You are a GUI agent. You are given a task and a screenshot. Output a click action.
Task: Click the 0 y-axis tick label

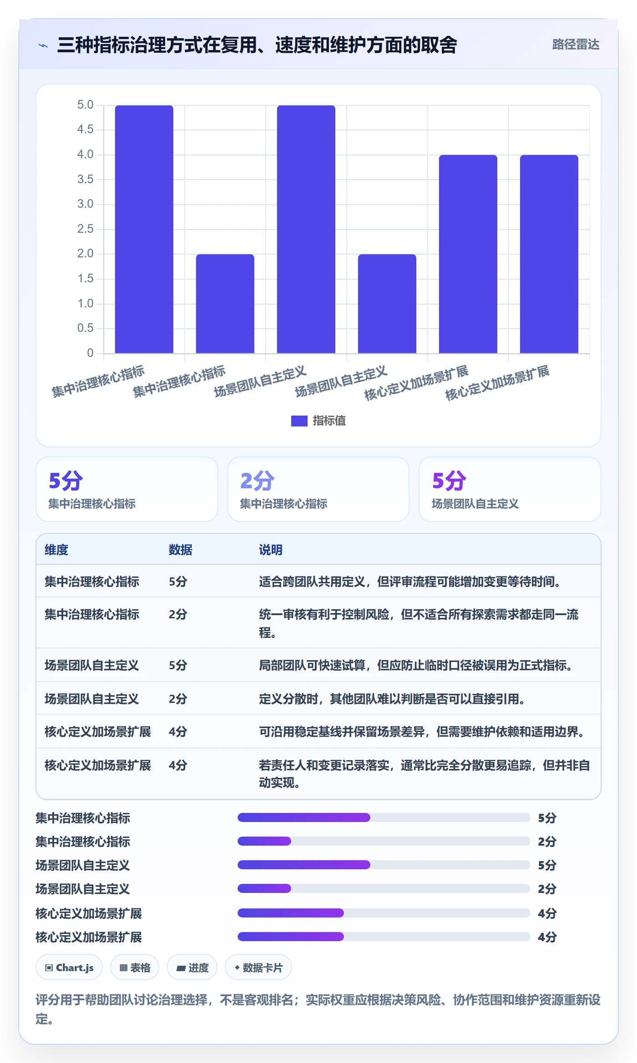(90, 353)
